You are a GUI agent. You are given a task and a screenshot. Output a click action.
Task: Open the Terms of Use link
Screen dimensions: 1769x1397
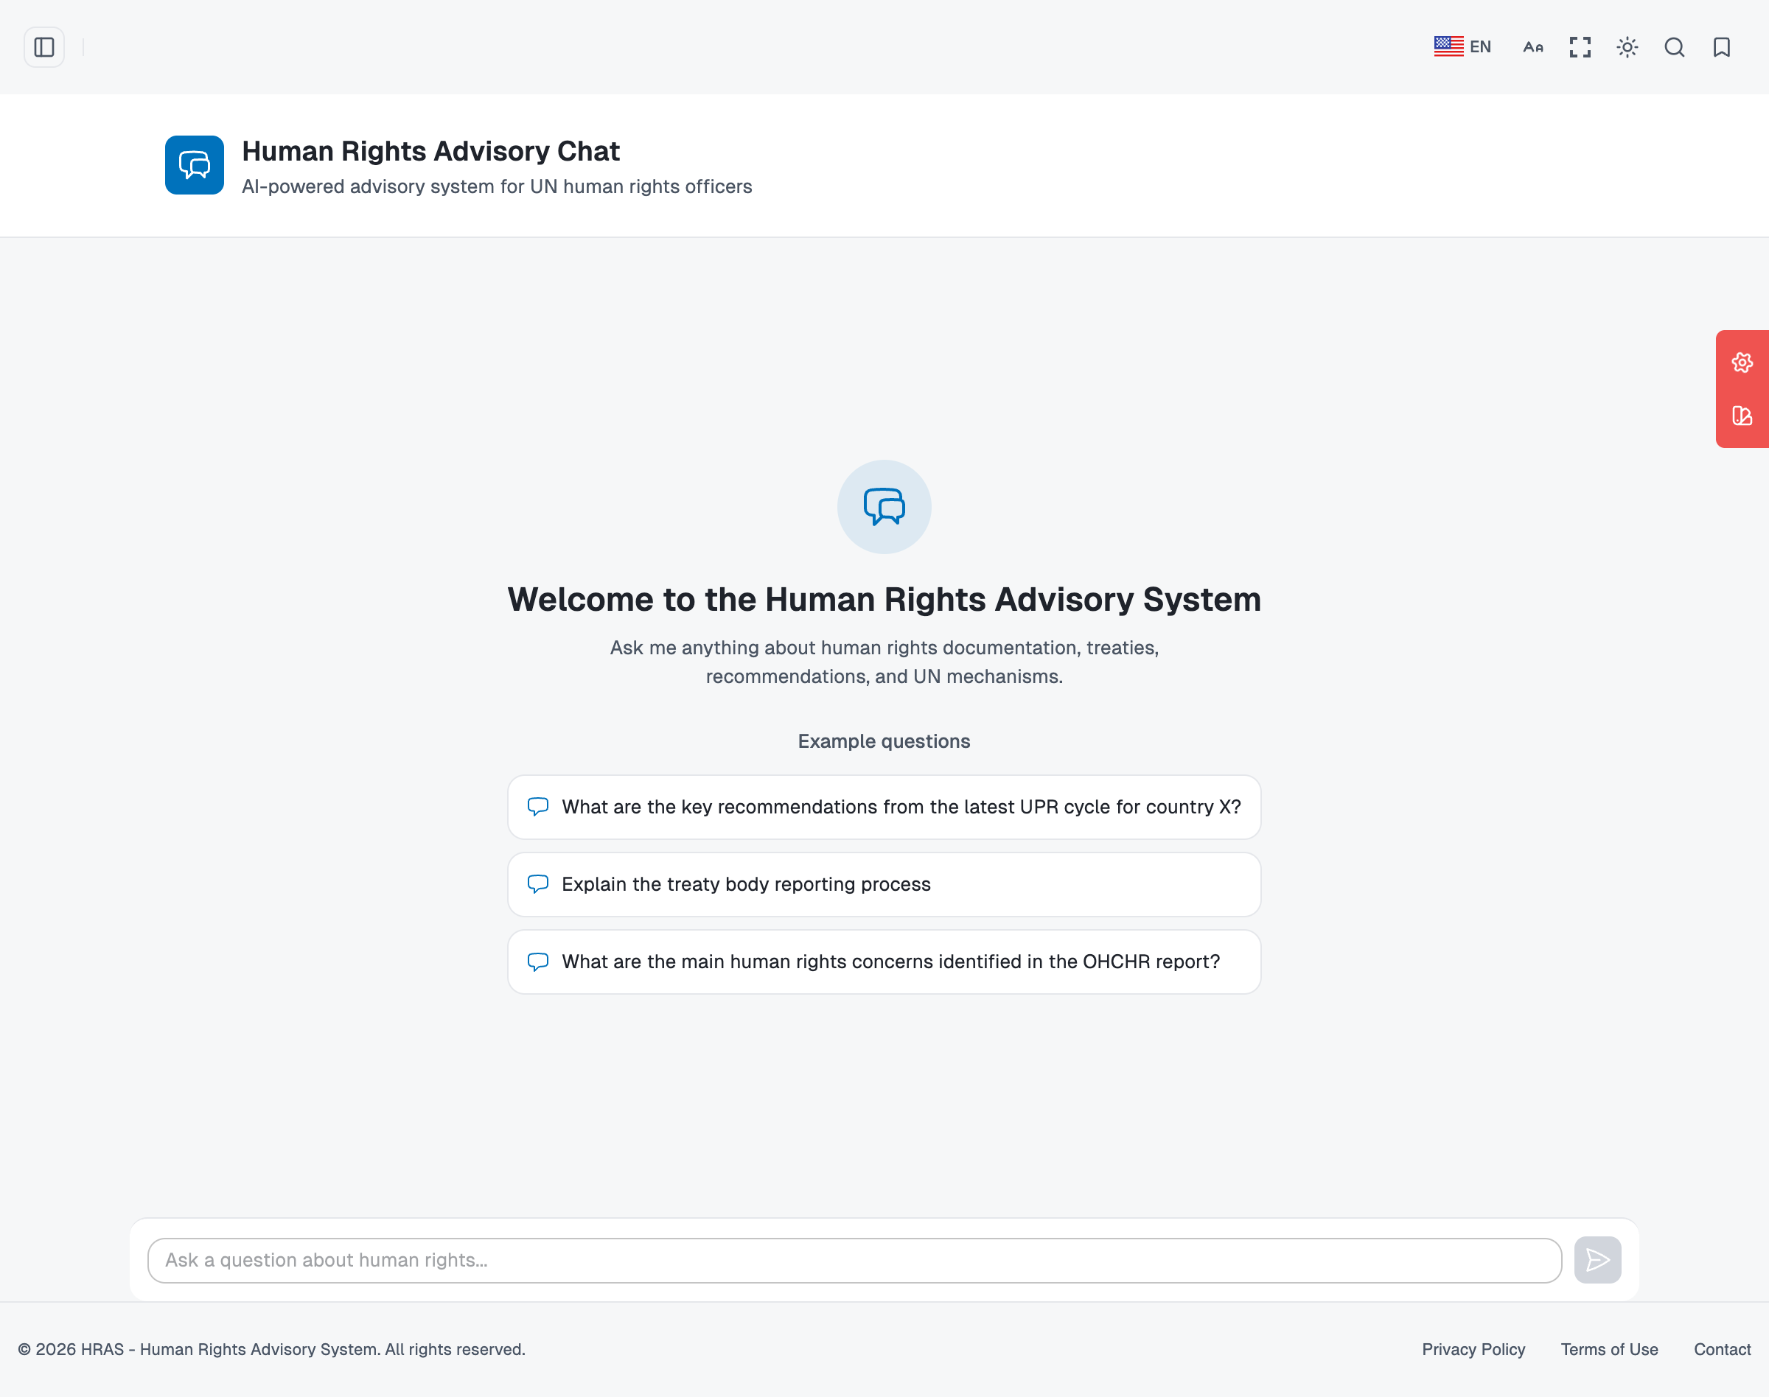1608,1350
